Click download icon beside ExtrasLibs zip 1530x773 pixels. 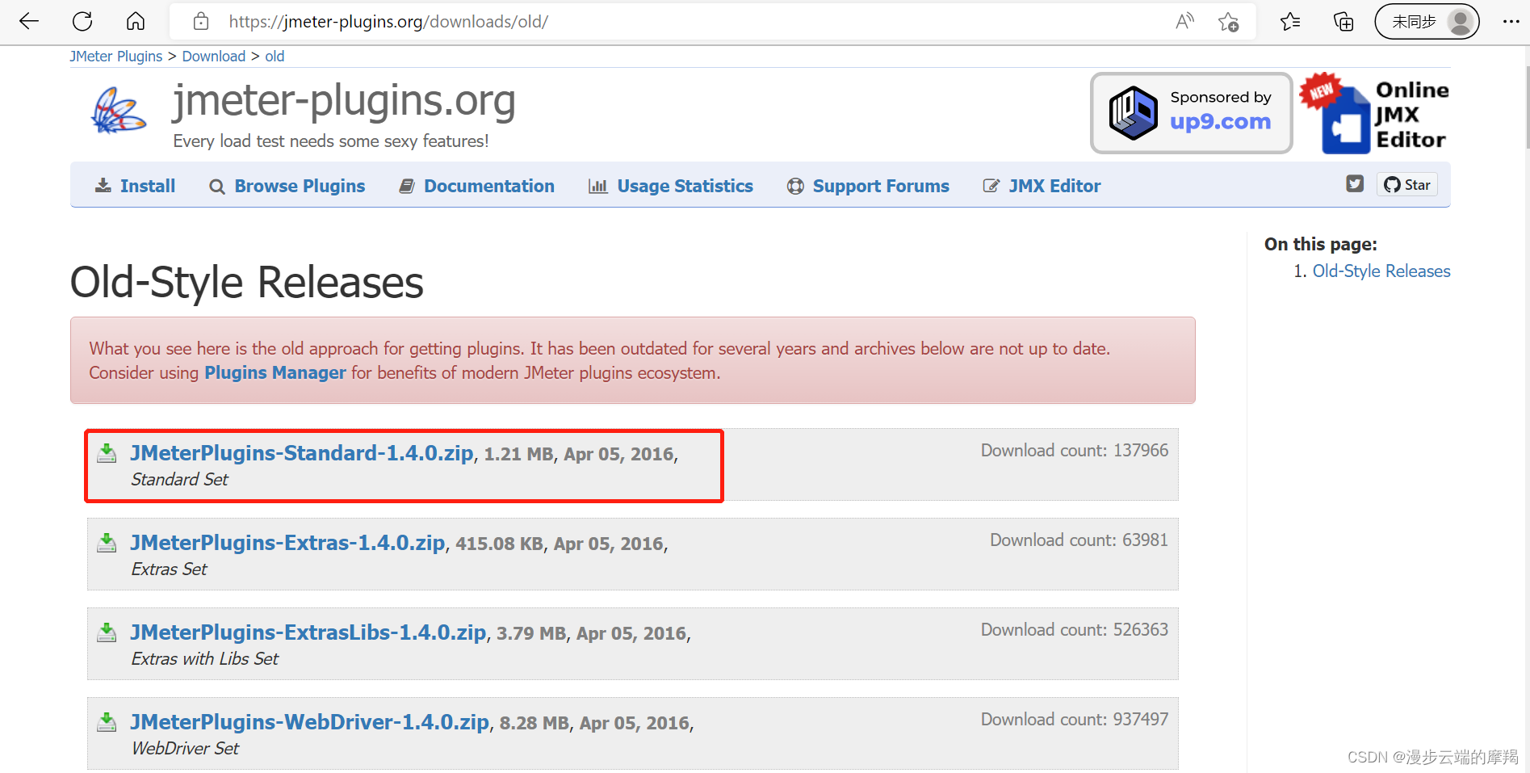click(107, 632)
